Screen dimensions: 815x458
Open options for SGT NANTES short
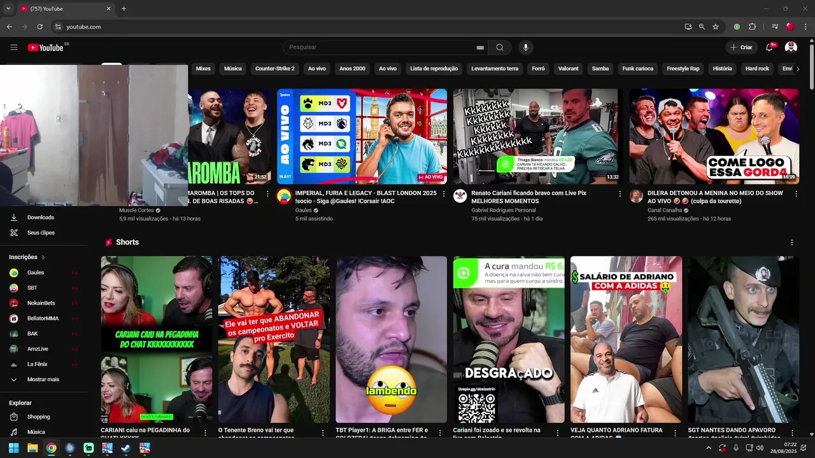coord(793,433)
